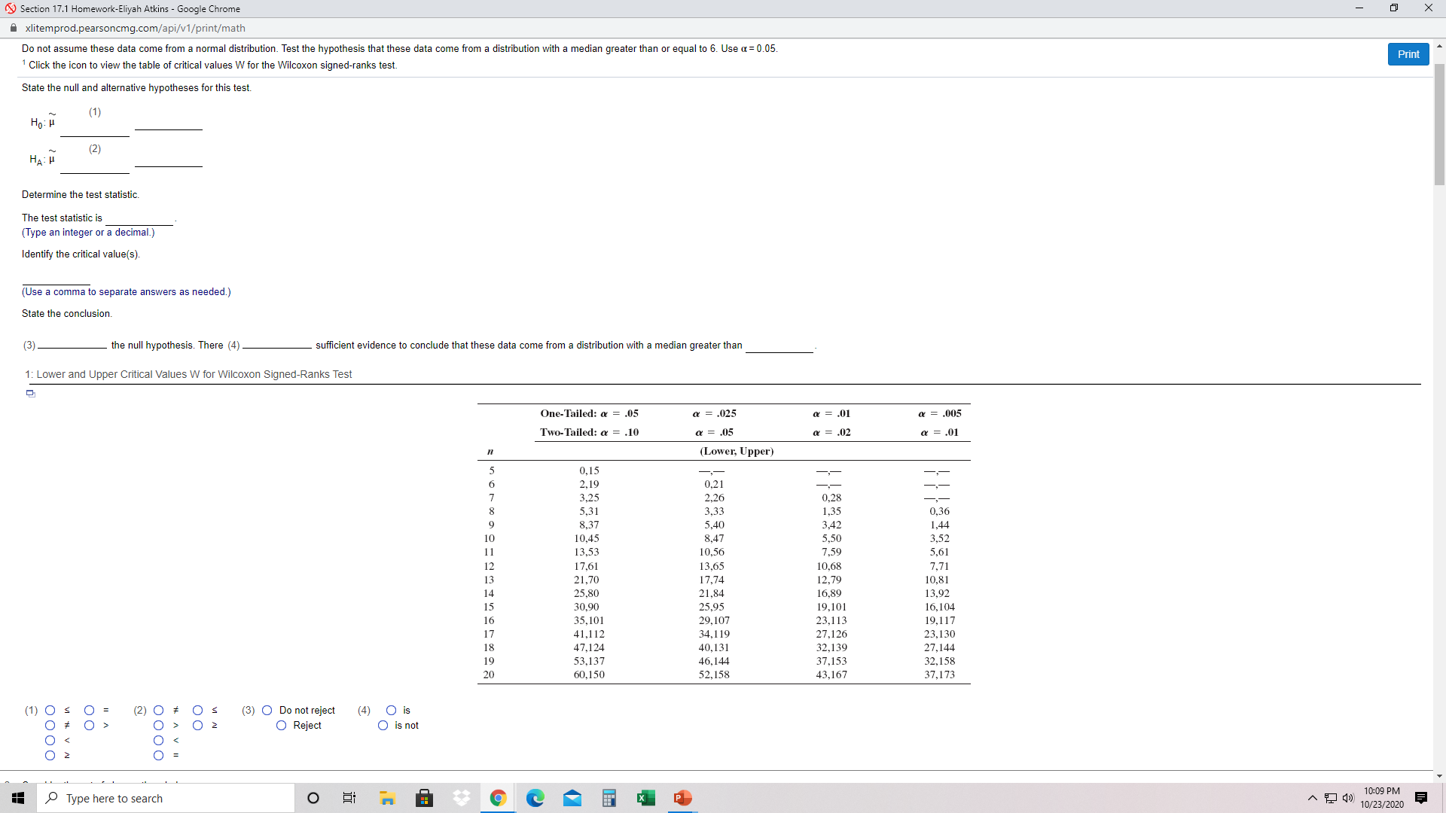
Task: Click the test statistic answer blank
Action: 139,218
